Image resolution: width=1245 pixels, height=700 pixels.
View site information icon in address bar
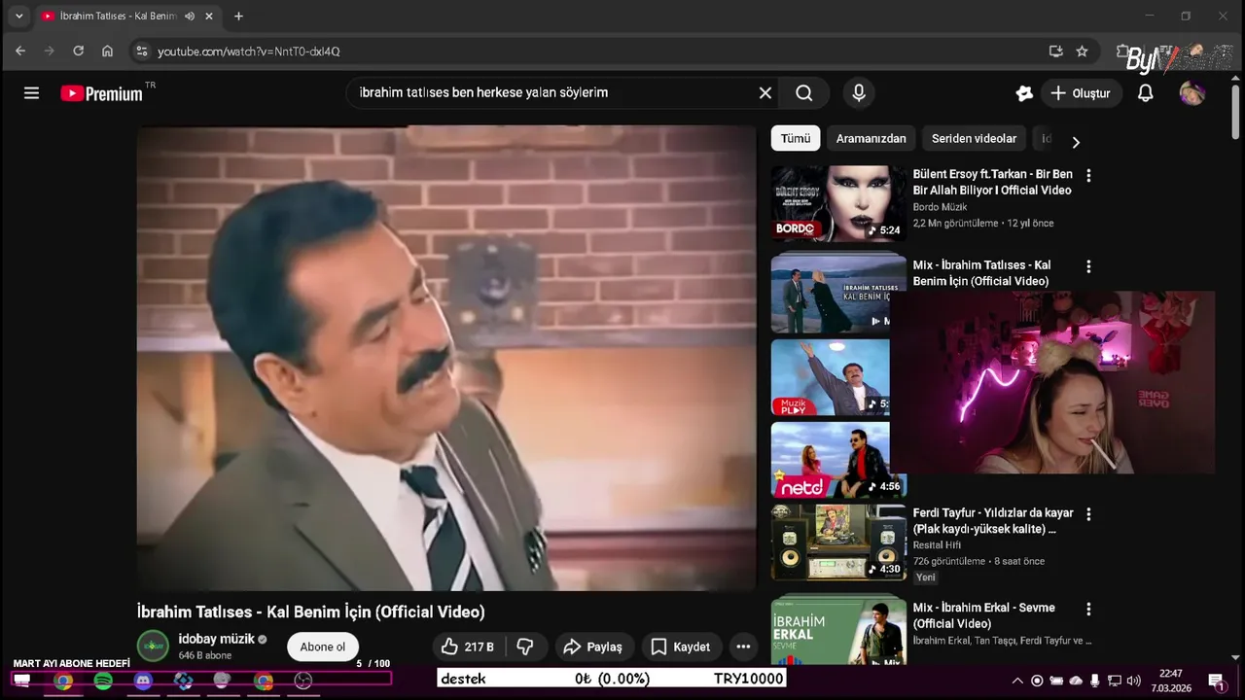(141, 51)
